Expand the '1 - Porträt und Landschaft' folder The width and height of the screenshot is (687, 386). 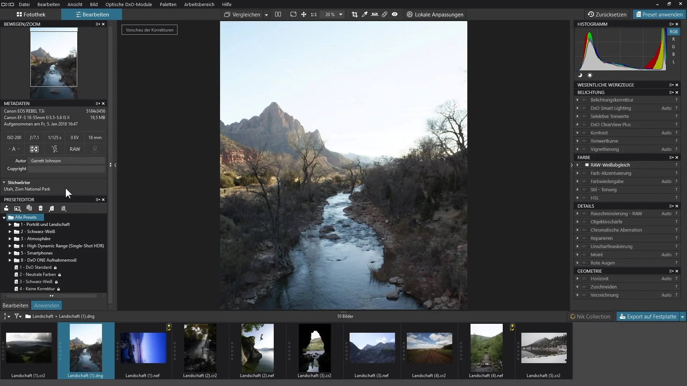pyautogui.click(x=10, y=224)
